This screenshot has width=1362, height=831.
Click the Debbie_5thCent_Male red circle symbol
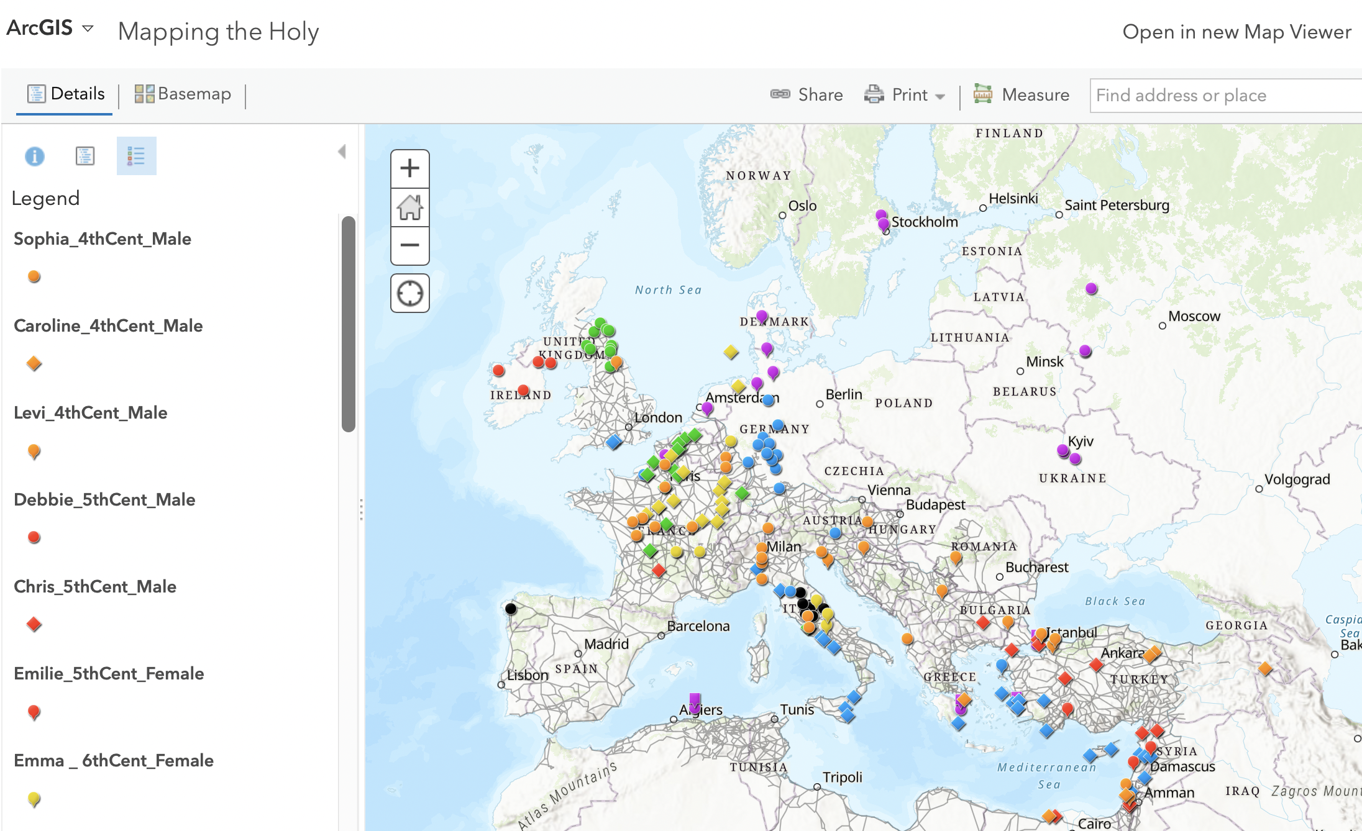pyautogui.click(x=34, y=537)
